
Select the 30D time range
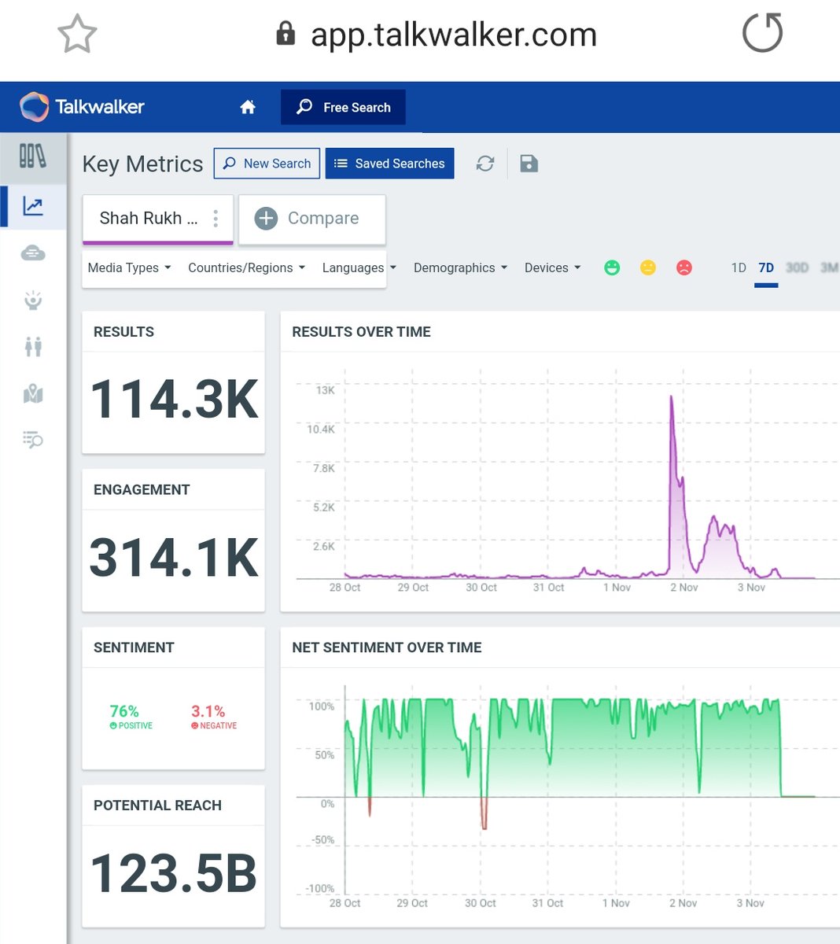tap(798, 267)
